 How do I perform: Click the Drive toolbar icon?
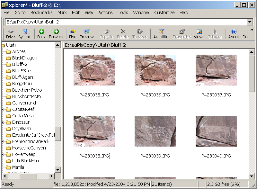pos(11,34)
